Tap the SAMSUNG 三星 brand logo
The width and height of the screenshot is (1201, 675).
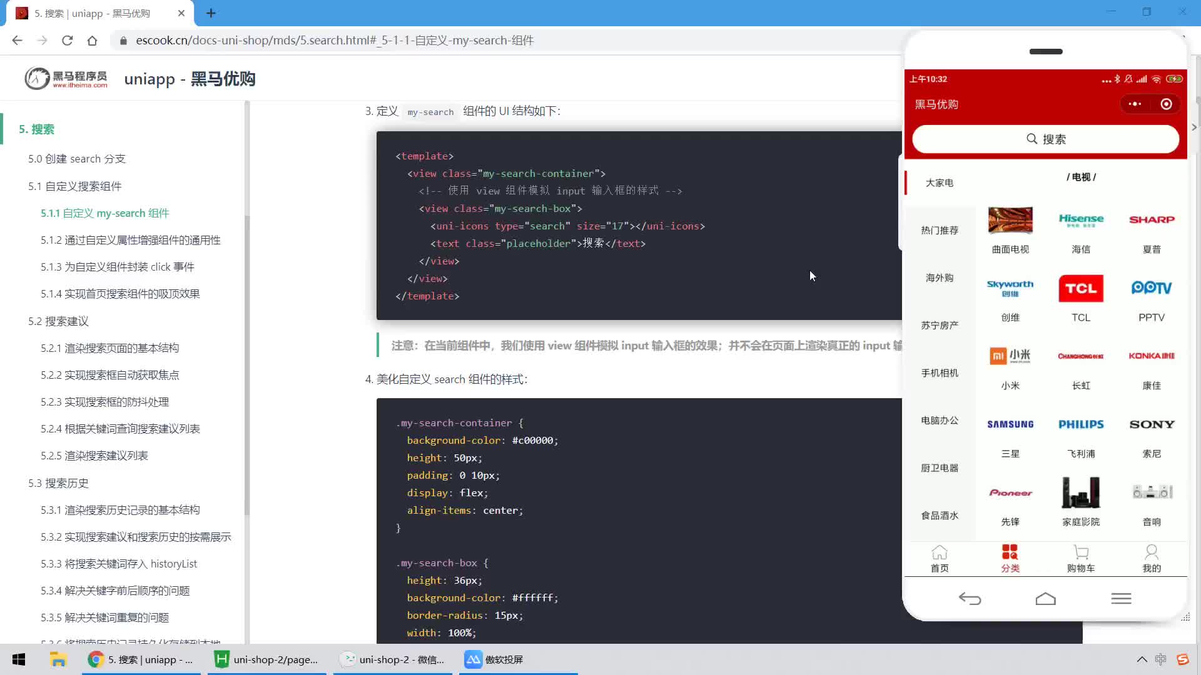pyautogui.click(x=1010, y=424)
